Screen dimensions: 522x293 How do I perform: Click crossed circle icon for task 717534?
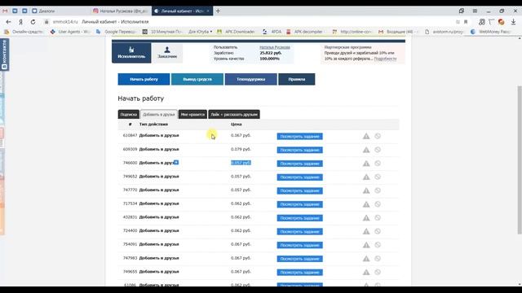378,204
